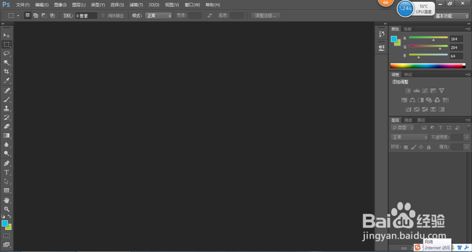Add a Levels adjustment

click(417, 91)
